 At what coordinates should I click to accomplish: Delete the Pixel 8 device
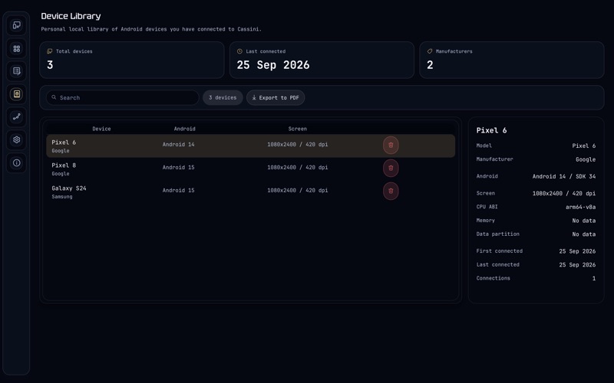click(x=391, y=168)
